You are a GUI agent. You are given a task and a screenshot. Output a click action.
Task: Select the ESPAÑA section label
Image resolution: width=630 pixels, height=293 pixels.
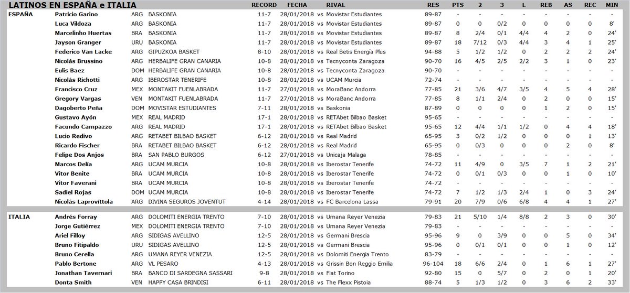22,14
